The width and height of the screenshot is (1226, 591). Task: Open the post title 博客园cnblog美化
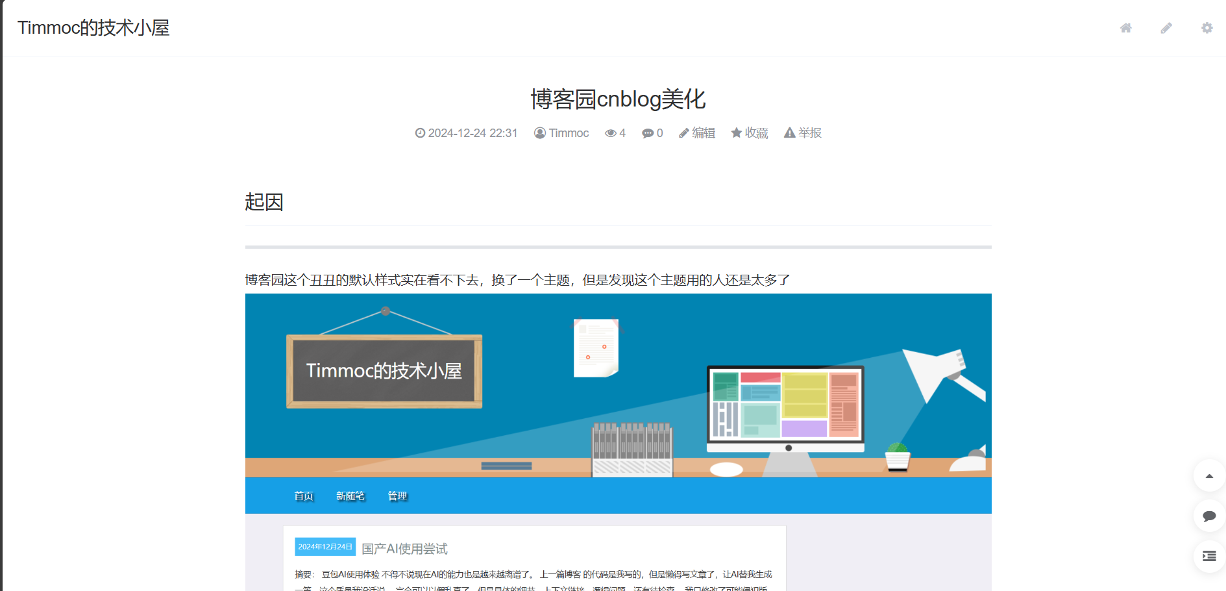(x=618, y=99)
